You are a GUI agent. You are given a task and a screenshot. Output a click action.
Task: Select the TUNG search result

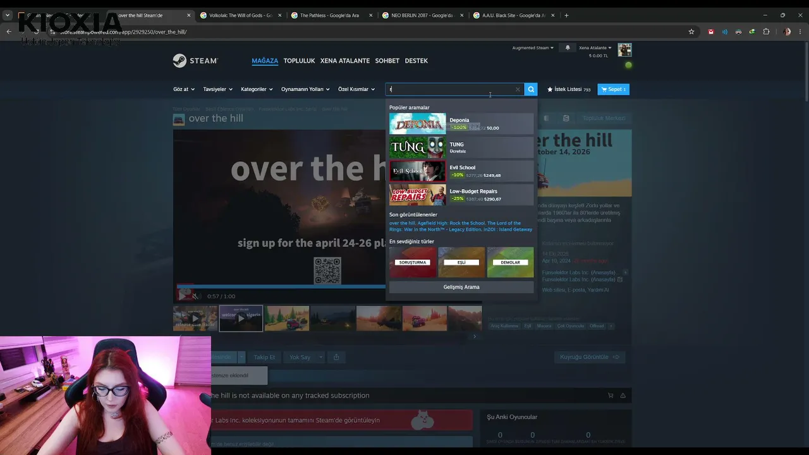[461, 147]
